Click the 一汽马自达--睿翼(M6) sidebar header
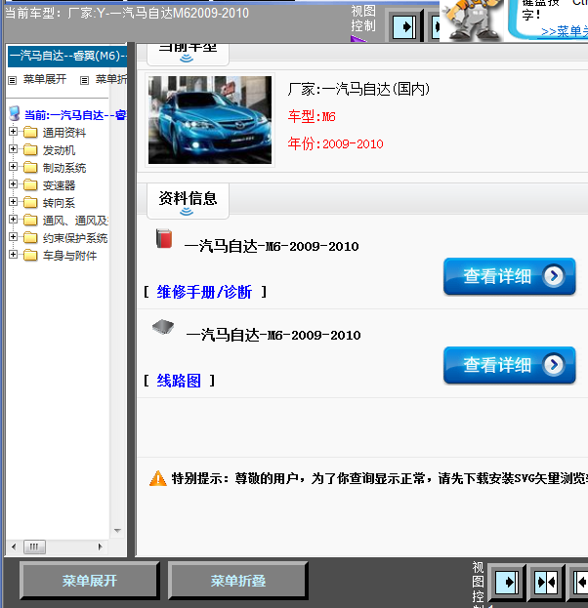Viewport: 588px width, 608px height. tap(67, 56)
